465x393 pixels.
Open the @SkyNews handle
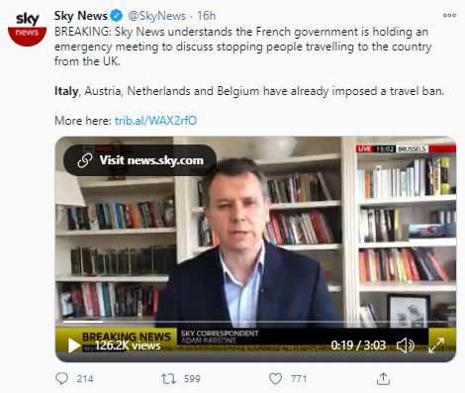[x=156, y=16]
